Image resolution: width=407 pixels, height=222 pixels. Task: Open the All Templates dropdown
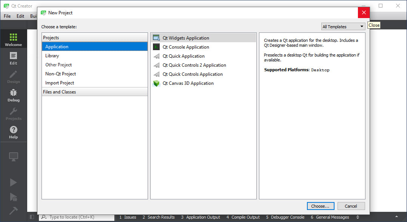point(343,27)
